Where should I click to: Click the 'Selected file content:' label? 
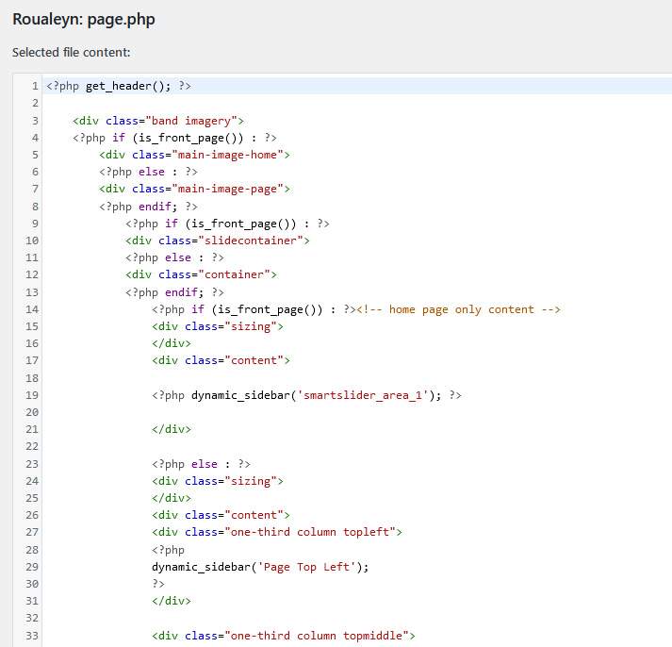[x=71, y=52]
